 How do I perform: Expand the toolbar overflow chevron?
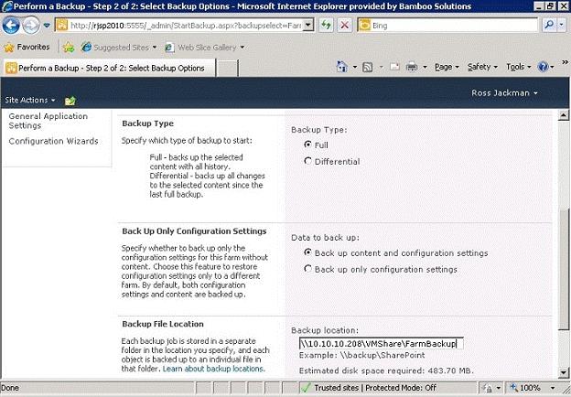565,62
